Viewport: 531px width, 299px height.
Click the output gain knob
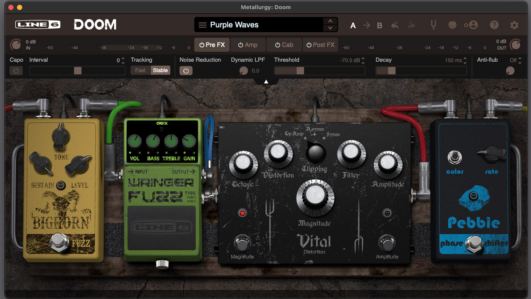[x=515, y=44]
